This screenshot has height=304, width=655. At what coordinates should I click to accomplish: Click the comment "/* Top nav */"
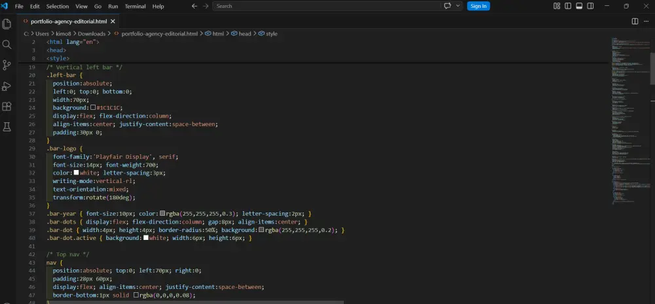(68, 254)
